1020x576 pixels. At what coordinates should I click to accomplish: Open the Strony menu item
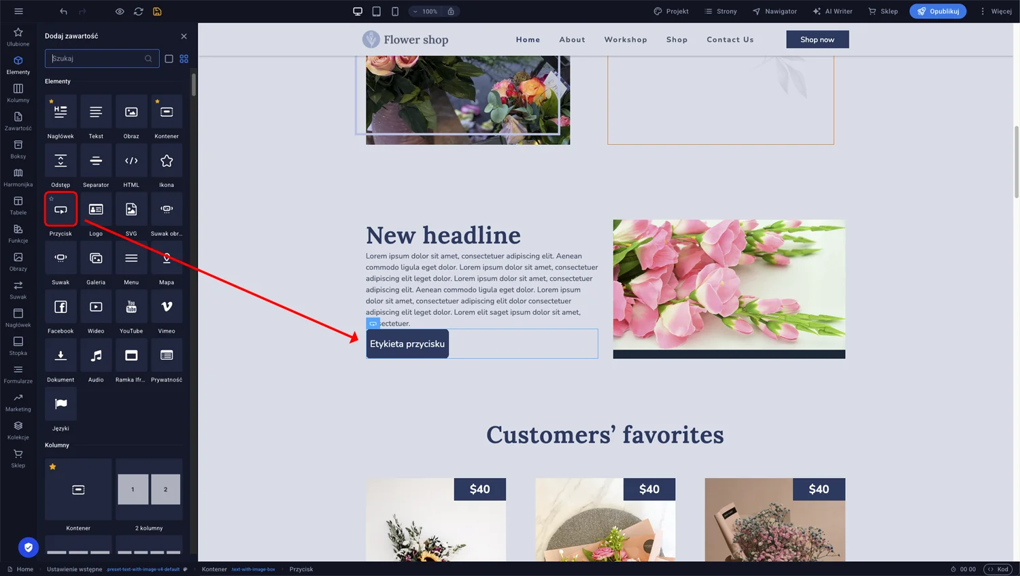coord(721,12)
